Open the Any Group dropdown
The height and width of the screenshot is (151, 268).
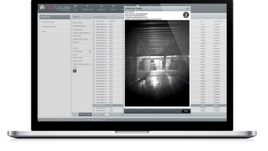coord(82,51)
